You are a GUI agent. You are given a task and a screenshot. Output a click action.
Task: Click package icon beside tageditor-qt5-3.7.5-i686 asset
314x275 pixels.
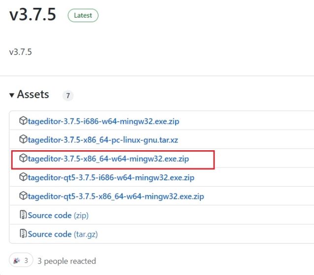(23, 177)
